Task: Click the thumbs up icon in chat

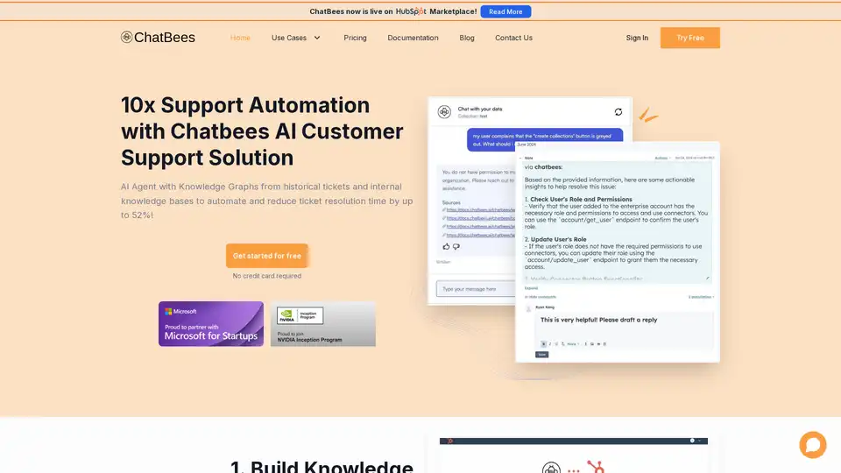Action: coord(445,246)
